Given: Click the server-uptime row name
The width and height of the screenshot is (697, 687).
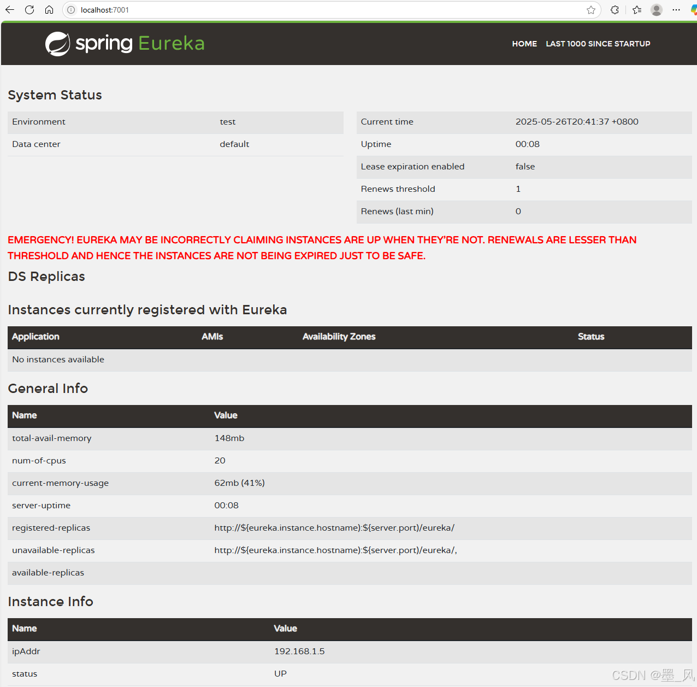Looking at the screenshot, I should (x=41, y=506).
